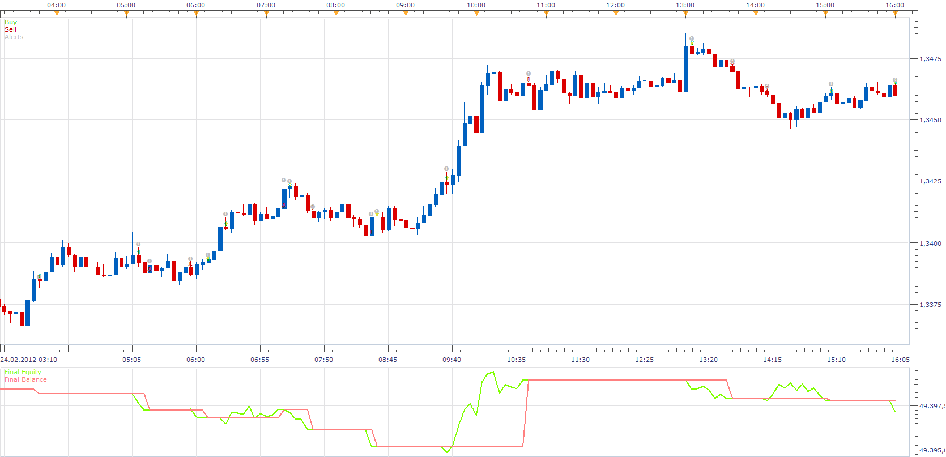Click the 1,3400 price axis label

930,244
